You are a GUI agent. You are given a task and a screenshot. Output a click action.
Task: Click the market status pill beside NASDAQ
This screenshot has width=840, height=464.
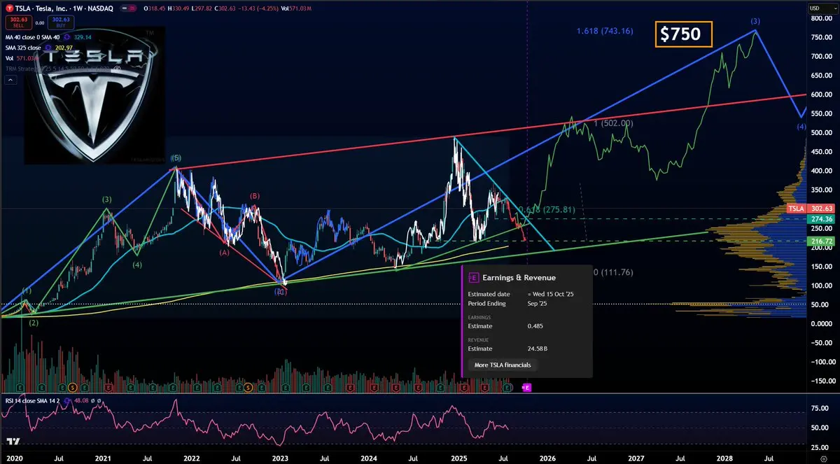coord(129,8)
